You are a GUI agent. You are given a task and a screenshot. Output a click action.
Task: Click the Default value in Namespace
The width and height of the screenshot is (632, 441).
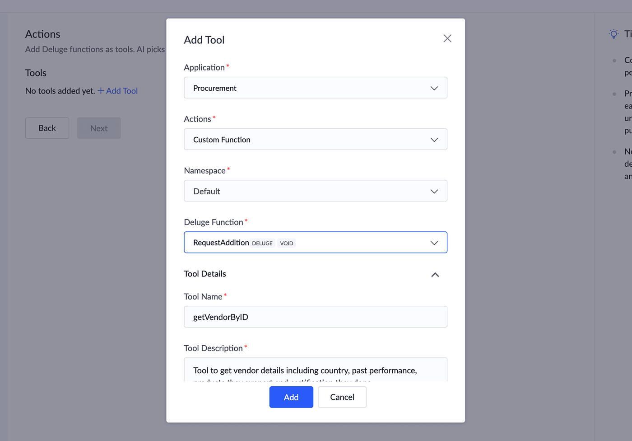pos(207,191)
